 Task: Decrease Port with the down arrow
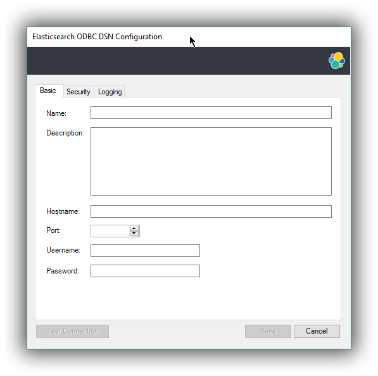click(134, 234)
